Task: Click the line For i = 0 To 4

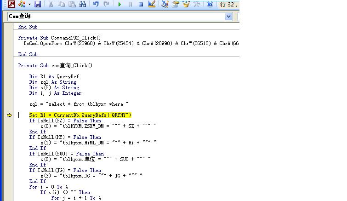Action: pyautogui.click(x=48, y=187)
